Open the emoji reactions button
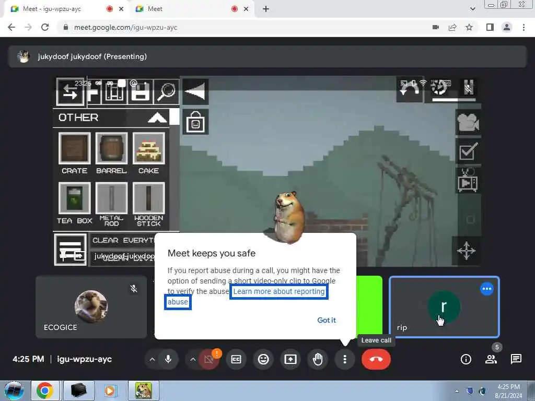The image size is (535, 401). tap(263, 359)
